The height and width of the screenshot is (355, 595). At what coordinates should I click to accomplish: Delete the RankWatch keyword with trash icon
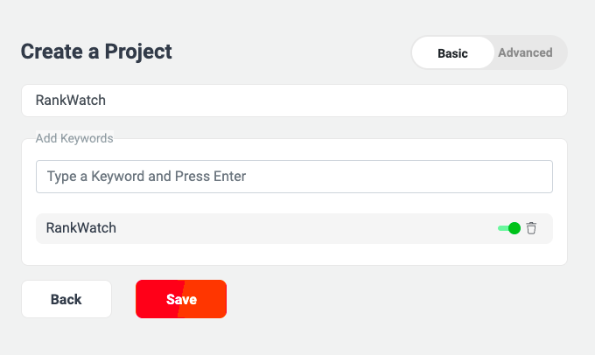pos(531,228)
